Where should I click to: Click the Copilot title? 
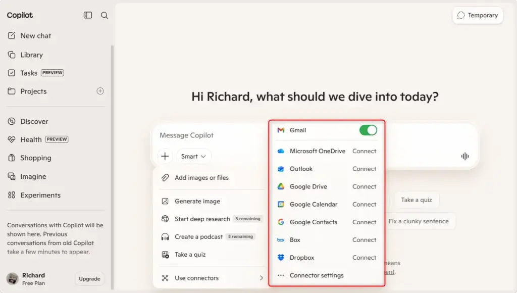pyautogui.click(x=20, y=15)
